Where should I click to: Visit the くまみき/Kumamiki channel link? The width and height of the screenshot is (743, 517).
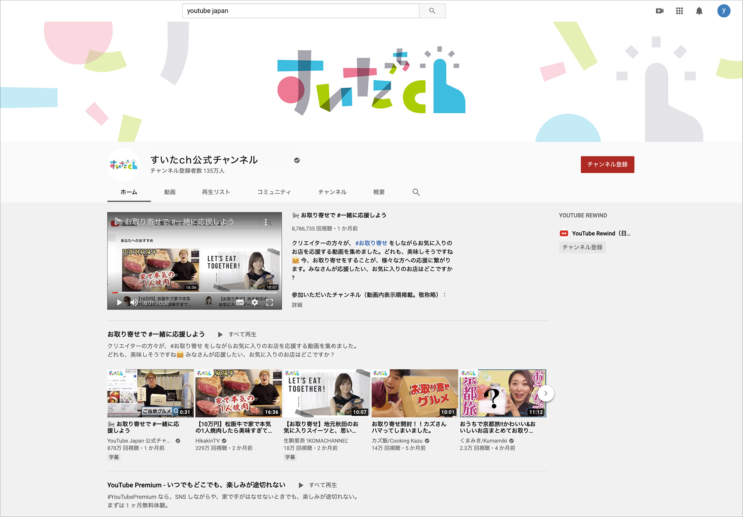[x=483, y=441]
